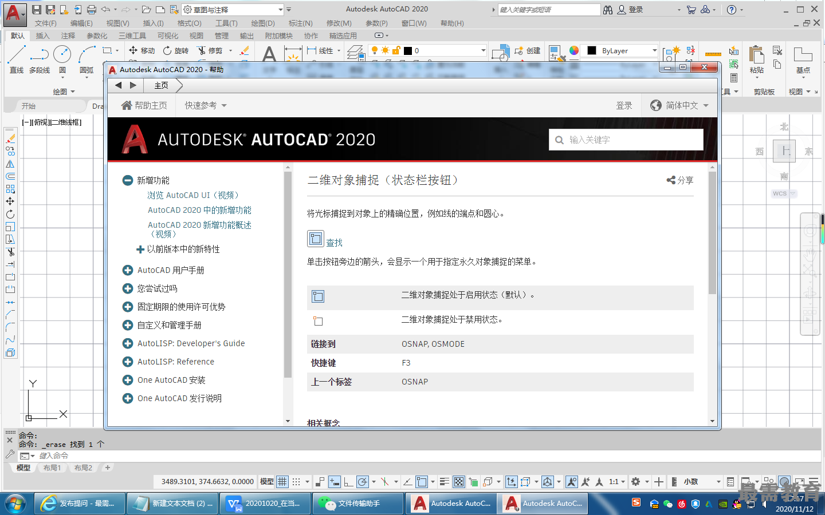Click the binoculars search icon
The height and width of the screenshot is (515, 825).
click(608, 10)
